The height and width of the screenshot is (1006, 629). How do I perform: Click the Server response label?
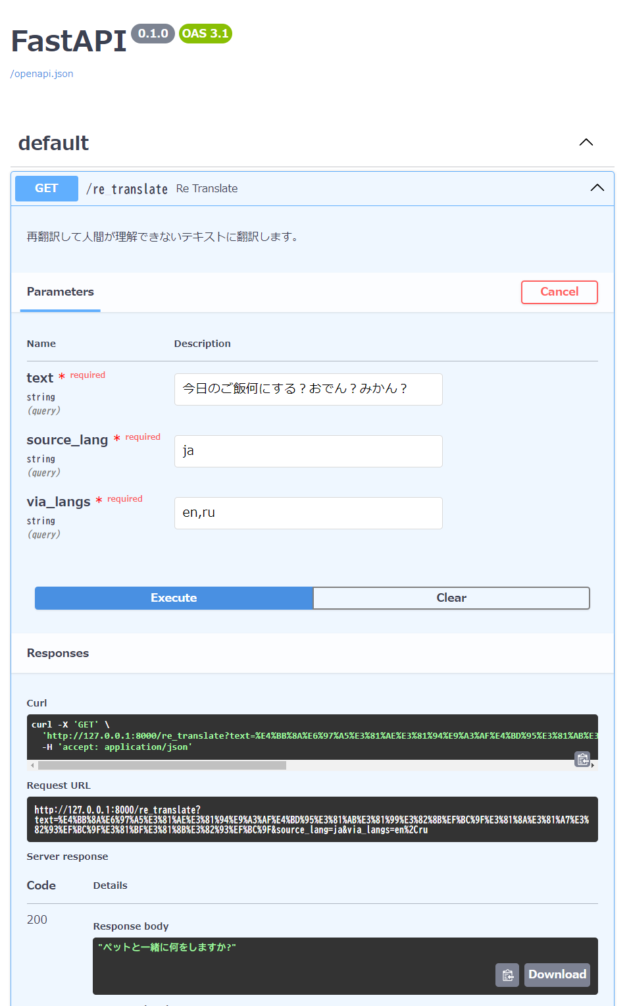coord(67,857)
